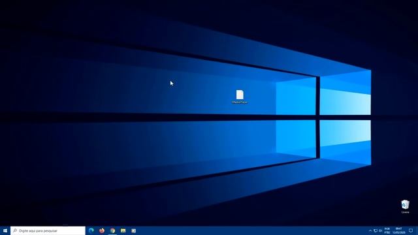Open File Explorer from the taskbar
The height and width of the screenshot is (235, 418).
click(x=123, y=230)
